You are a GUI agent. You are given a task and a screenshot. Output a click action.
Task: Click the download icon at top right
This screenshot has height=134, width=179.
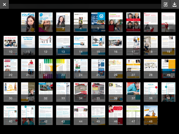(x=175, y=4)
